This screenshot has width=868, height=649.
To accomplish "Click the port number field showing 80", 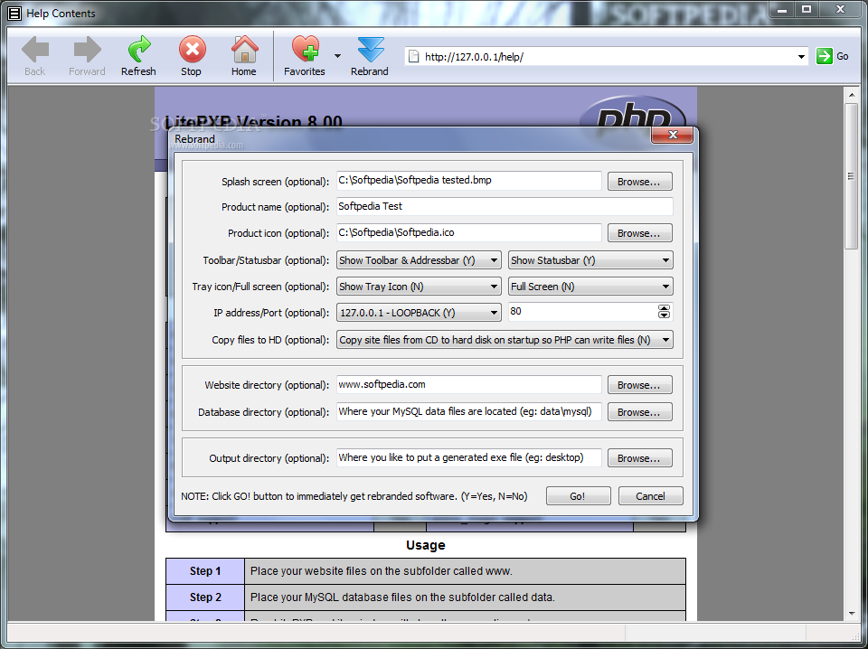I will point(582,312).
